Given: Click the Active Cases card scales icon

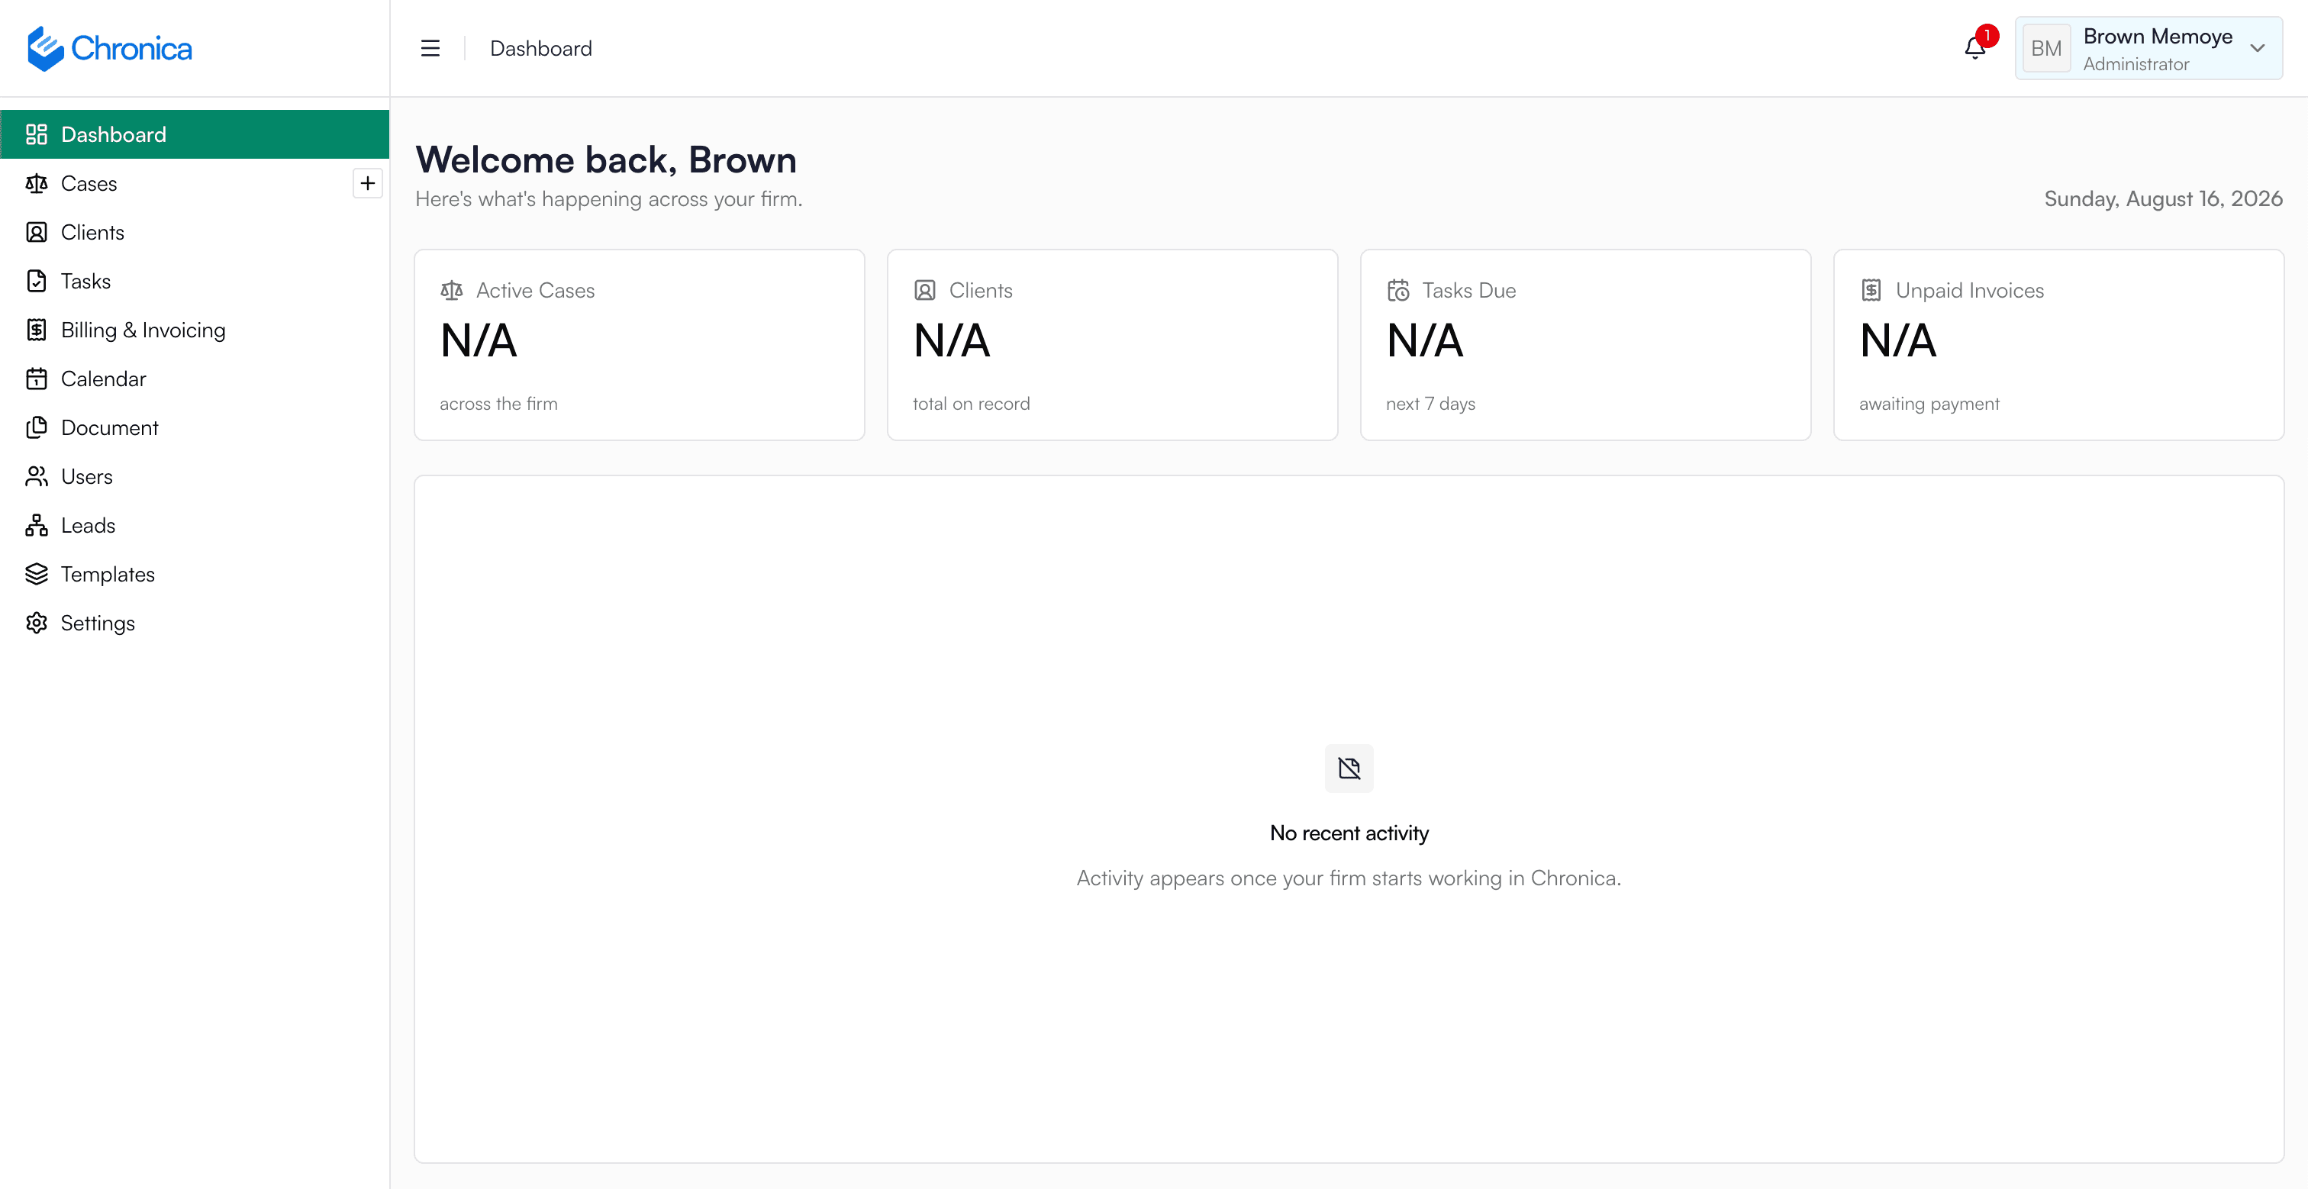Looking at the screenshot, I should pos(452,290).
